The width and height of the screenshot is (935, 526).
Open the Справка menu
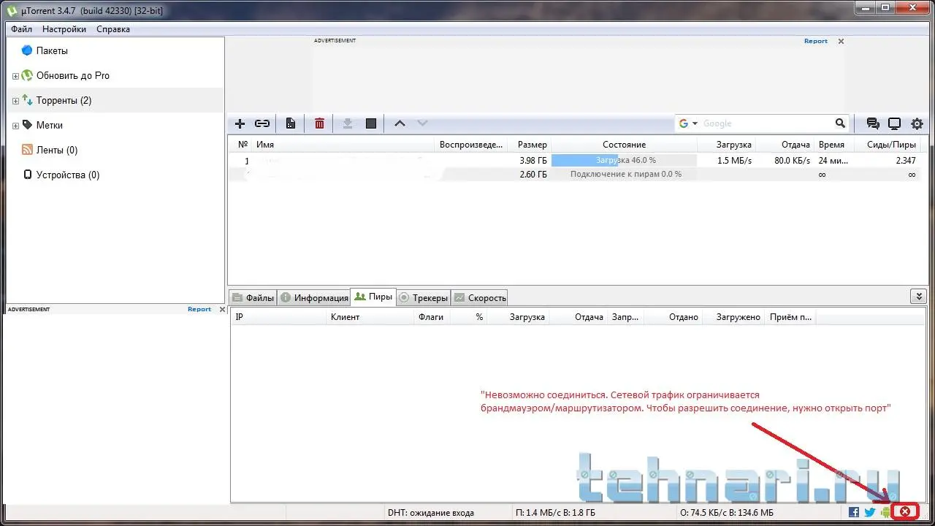point(113,29)
